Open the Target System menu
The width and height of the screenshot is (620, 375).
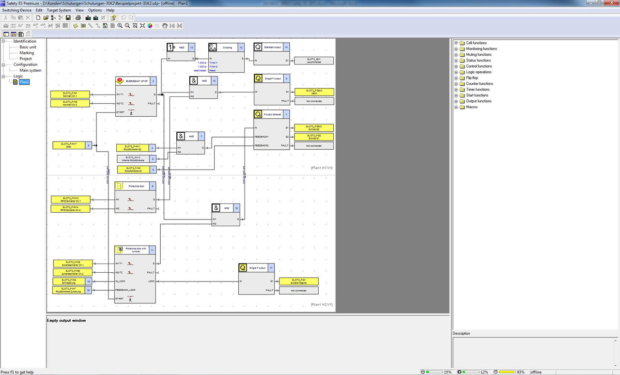click(x=59, y=10)
